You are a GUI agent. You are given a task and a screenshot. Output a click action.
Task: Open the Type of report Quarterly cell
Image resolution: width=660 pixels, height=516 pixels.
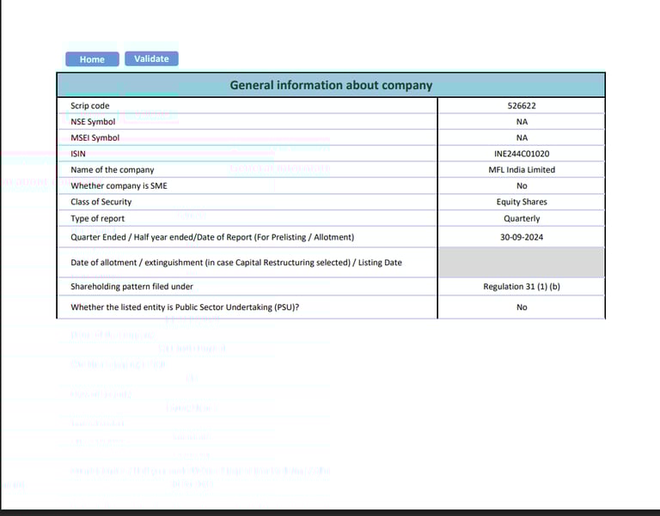click(x=522, y=218)
